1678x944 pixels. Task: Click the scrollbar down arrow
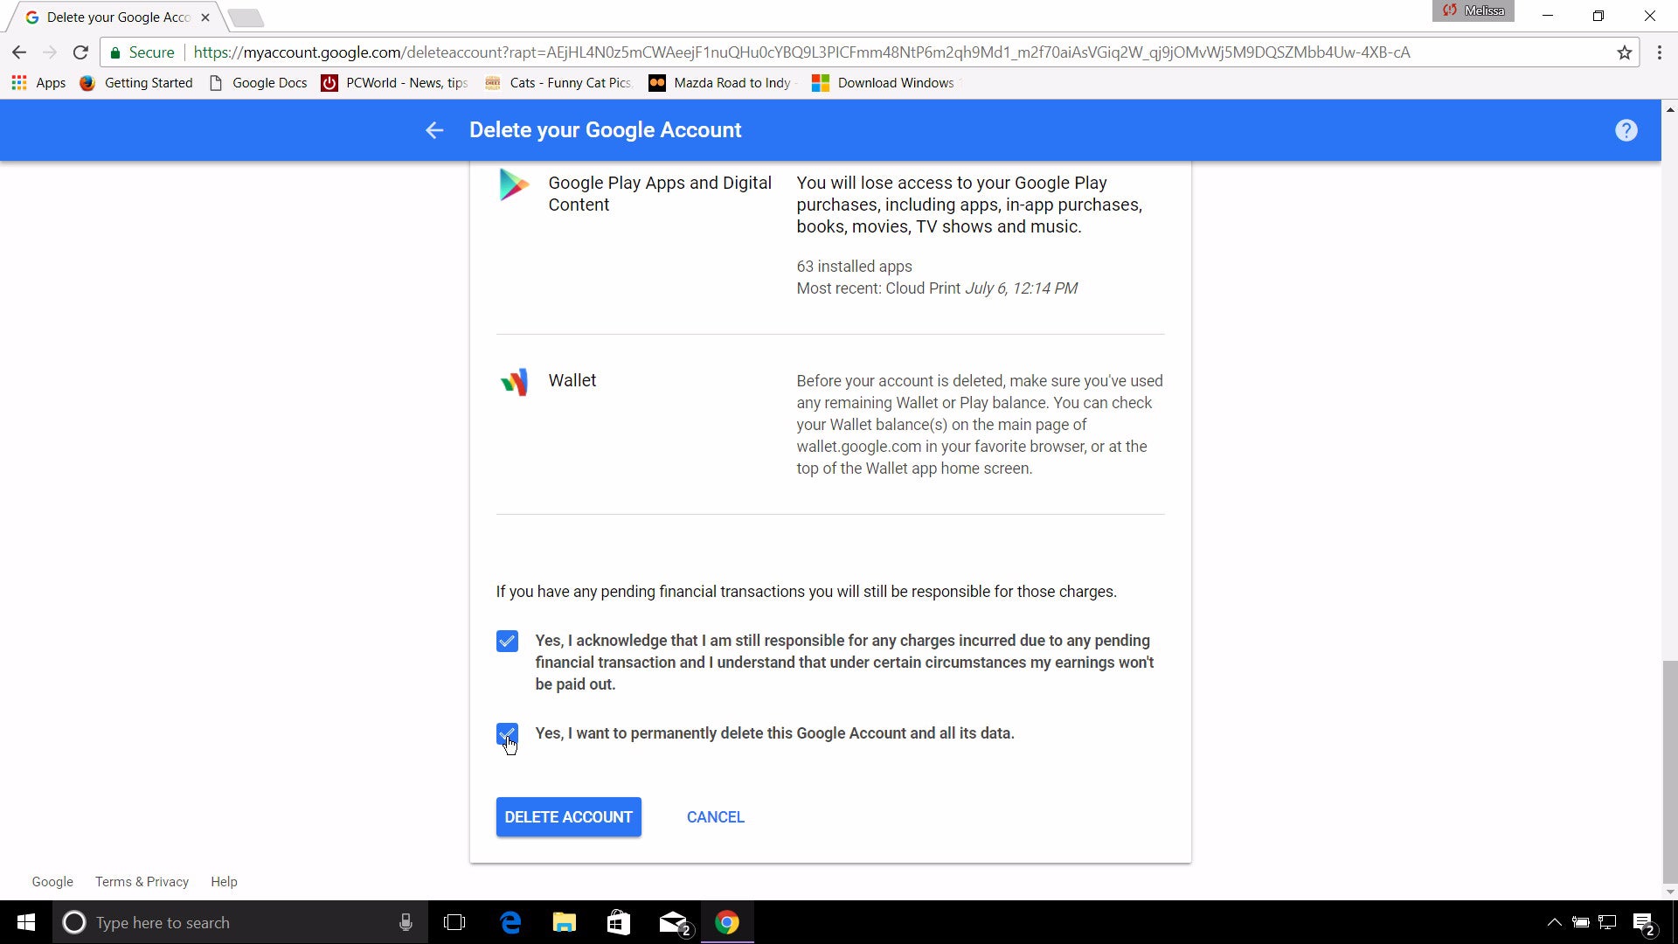pos(1670,892)
